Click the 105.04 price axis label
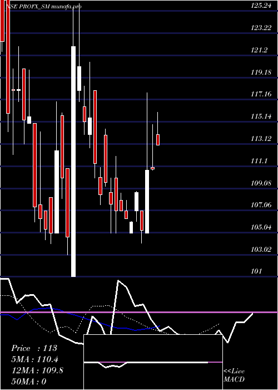Screen dimensions: 278x390 261,227
